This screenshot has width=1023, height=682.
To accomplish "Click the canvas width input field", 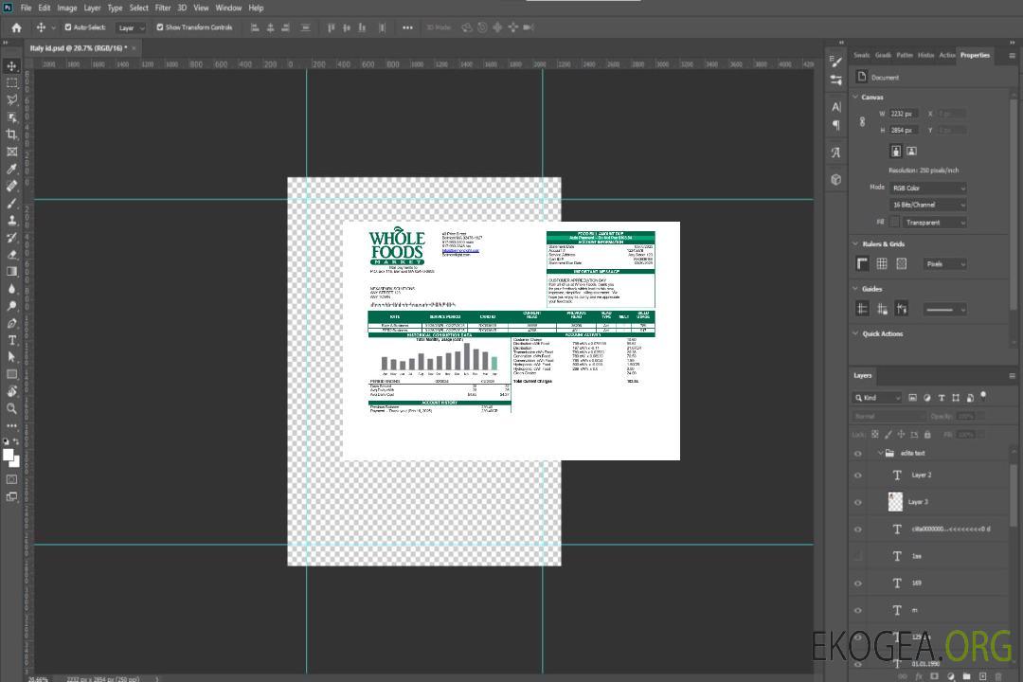I will coord(904,114).
